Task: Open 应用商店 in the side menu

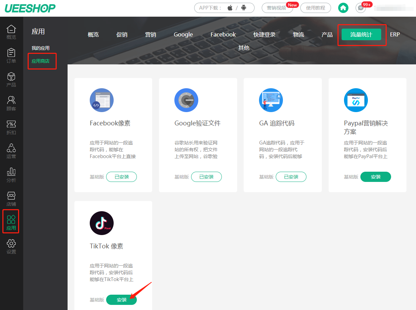Action: 41,61
